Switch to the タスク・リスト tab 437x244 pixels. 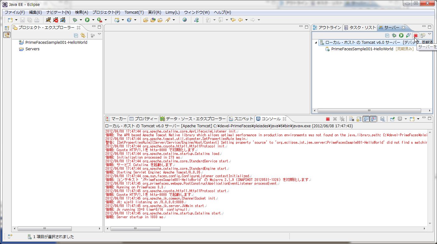360,28
